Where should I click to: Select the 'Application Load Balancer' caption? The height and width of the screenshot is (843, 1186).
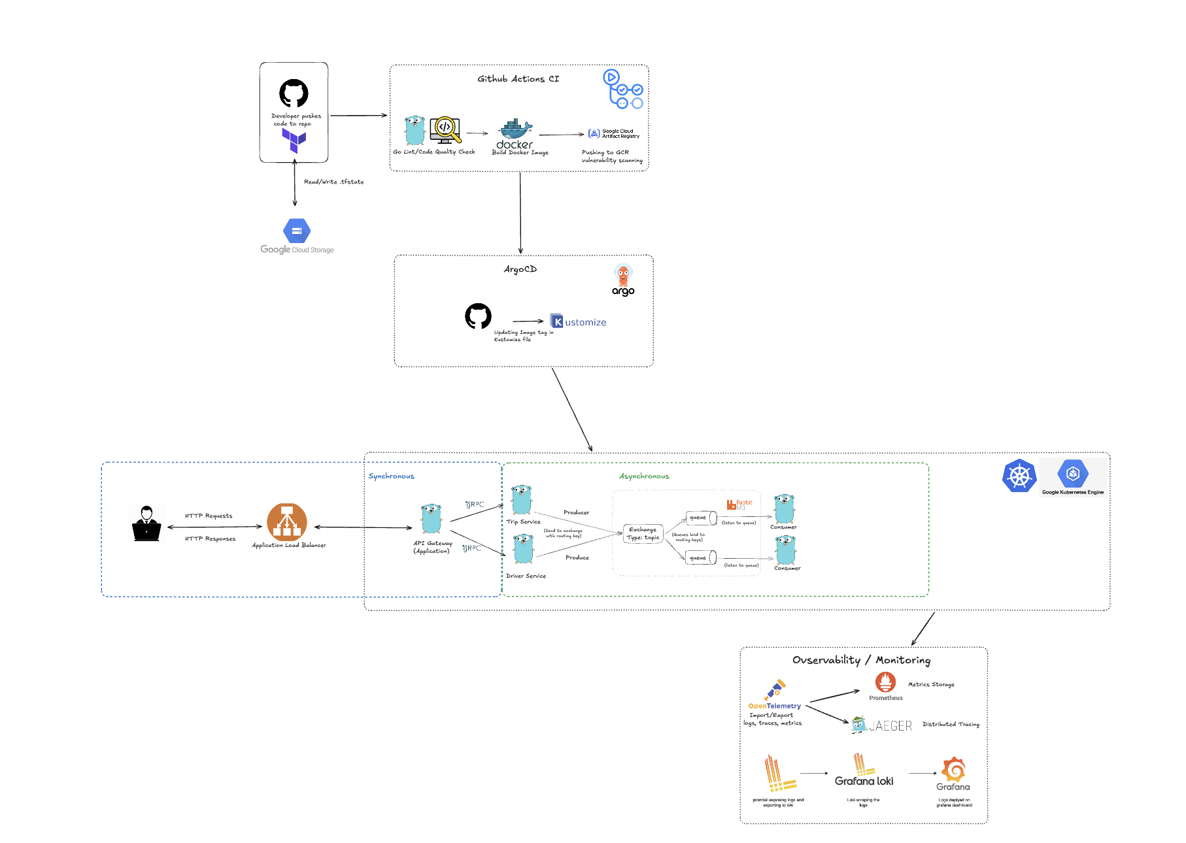(x=289, y=545)
